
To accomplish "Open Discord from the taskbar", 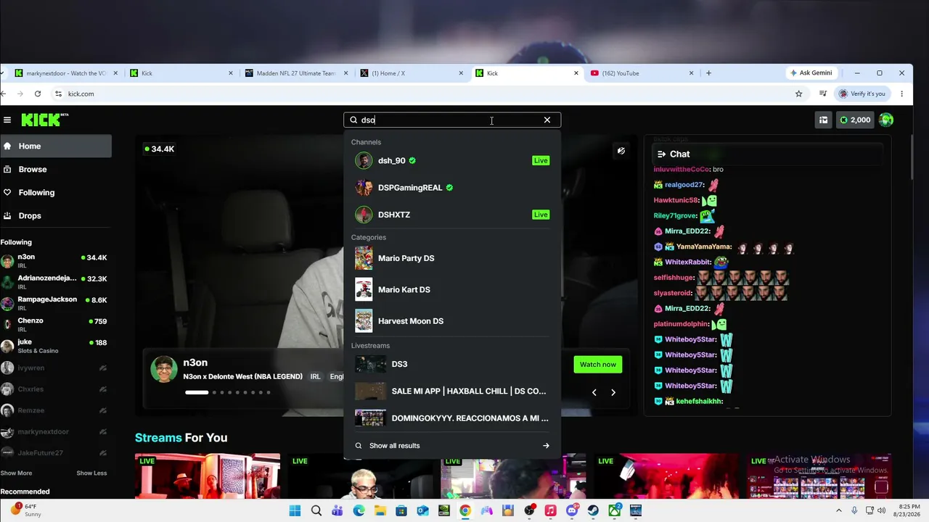I will pos(572,511).
